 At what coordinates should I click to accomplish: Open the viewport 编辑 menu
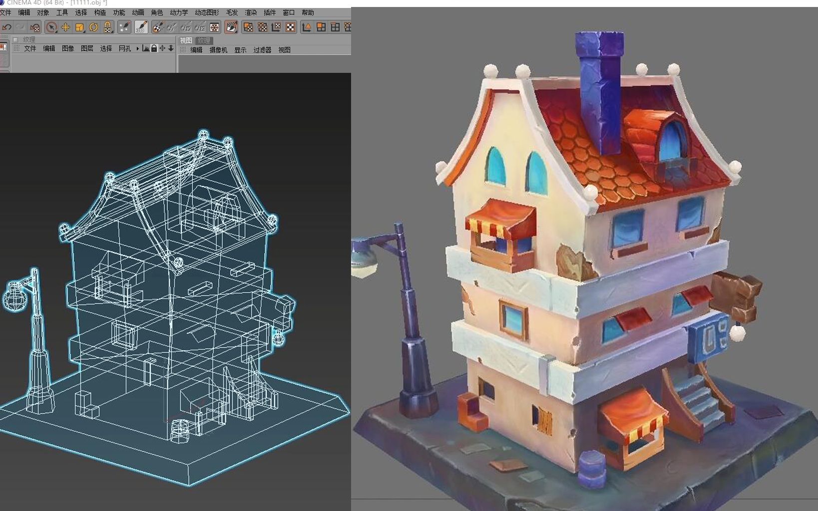(x=196, y=50)
